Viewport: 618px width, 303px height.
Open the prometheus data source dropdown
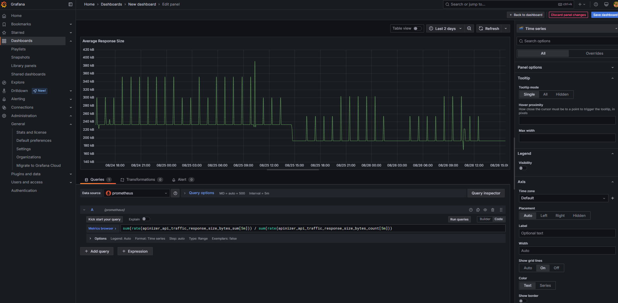coord(137,193)
